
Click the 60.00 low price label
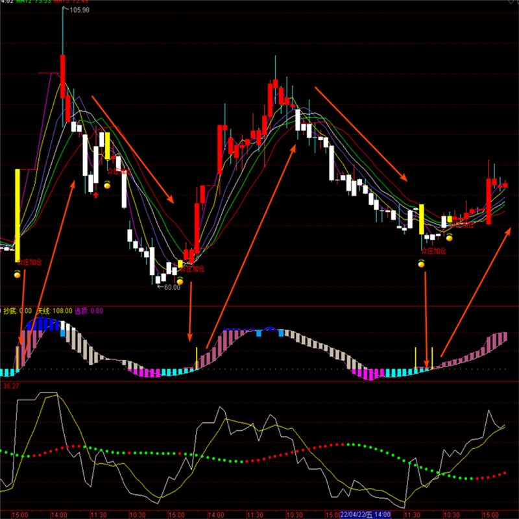pos(173,287)
